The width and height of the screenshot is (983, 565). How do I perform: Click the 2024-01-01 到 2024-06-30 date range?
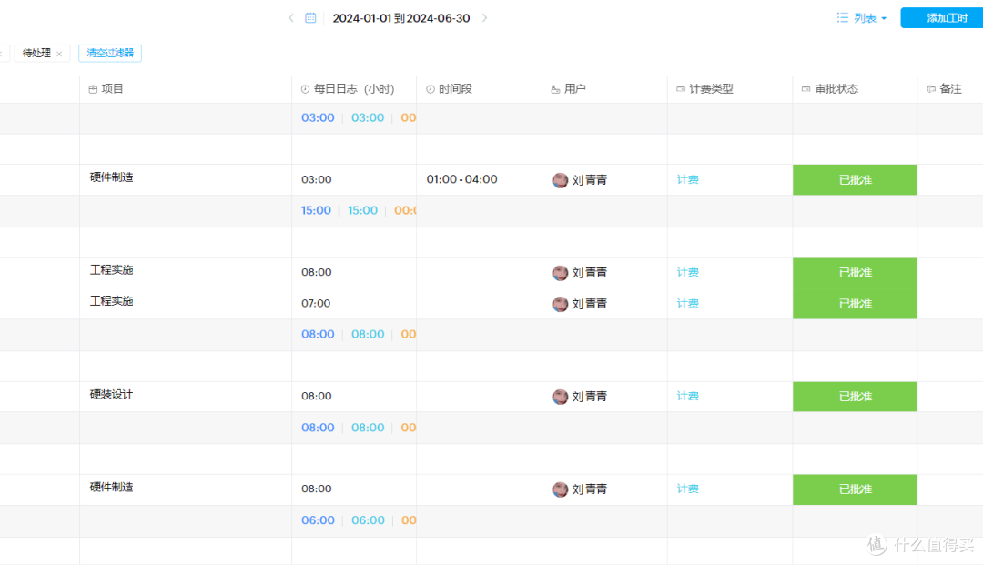pos(401,18)
